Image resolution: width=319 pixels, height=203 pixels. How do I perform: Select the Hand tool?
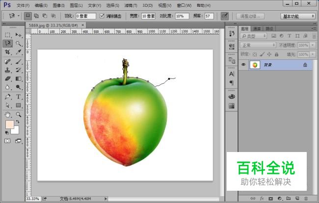point(7,115)
